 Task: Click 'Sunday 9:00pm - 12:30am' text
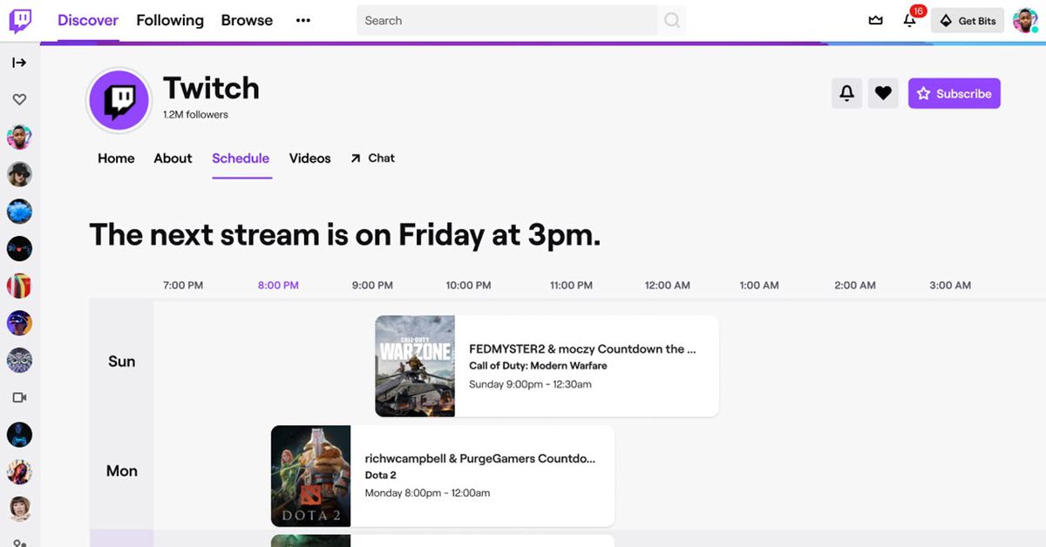click(x=530, y=384)
